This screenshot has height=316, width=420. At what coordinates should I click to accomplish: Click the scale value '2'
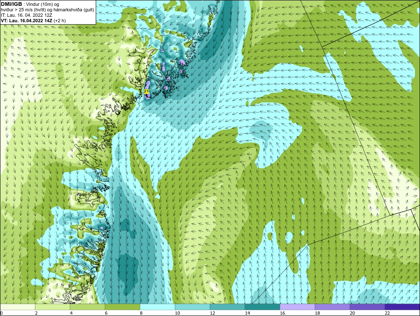pyautogui.click(x=36, y=313)
